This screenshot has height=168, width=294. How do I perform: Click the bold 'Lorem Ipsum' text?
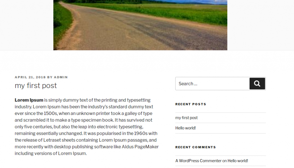tap(29, 100)
